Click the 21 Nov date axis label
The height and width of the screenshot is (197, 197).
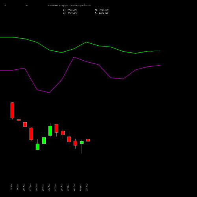[x=30, y=187]
